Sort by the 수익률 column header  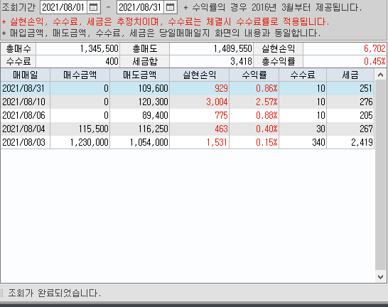click(x=254, y=75)
